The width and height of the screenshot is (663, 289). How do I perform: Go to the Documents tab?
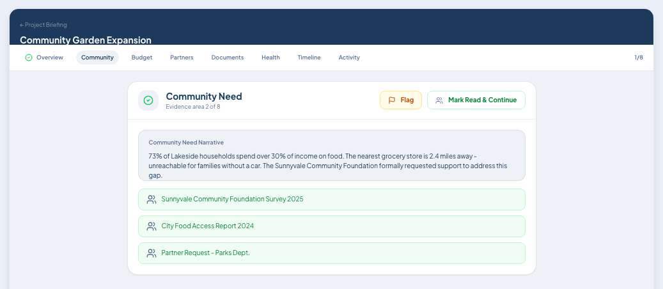click(228, 58)
